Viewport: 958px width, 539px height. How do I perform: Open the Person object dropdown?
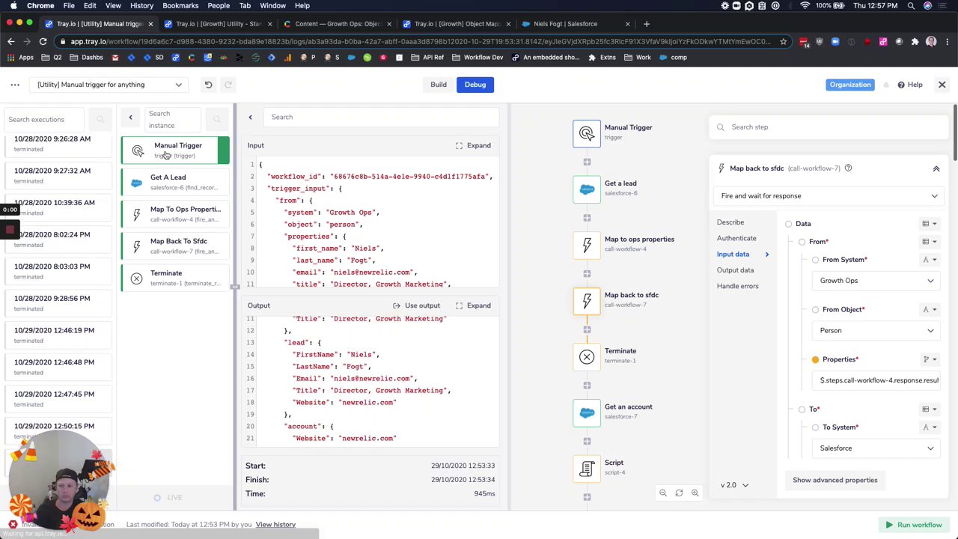(876, 331)
